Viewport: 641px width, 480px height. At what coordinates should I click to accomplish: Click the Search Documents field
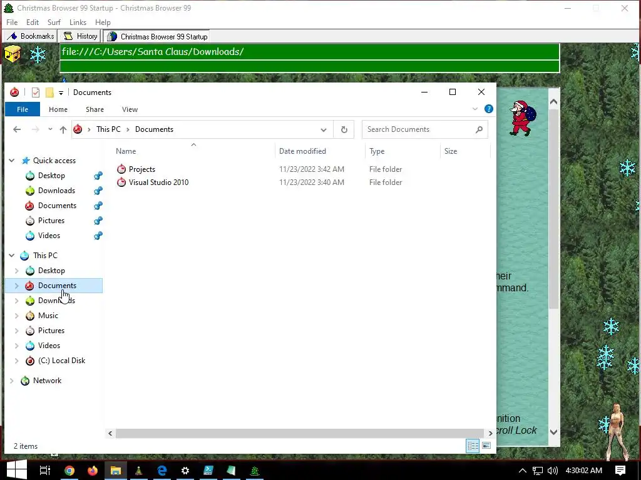425,129
